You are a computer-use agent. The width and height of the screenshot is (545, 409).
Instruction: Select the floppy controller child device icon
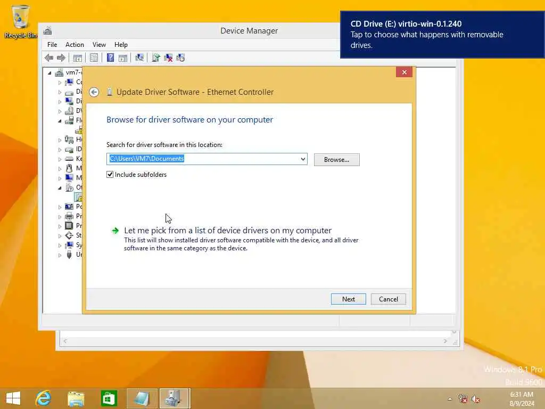click(x=79, y=130)
